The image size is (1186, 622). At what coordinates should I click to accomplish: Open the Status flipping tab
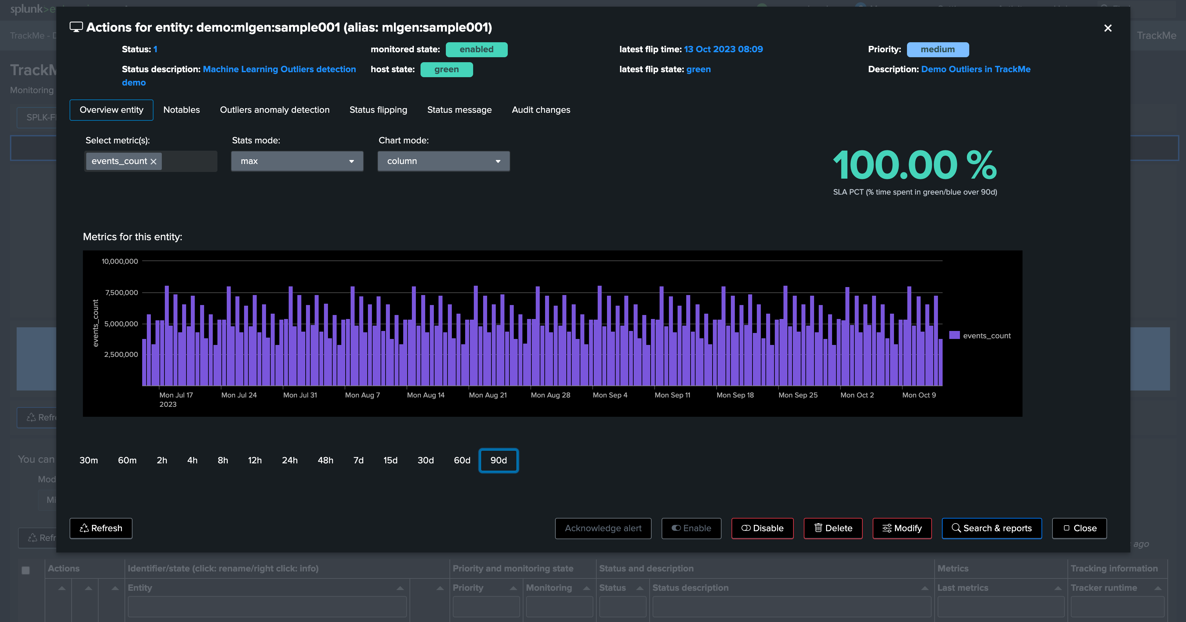pos(378,110)
